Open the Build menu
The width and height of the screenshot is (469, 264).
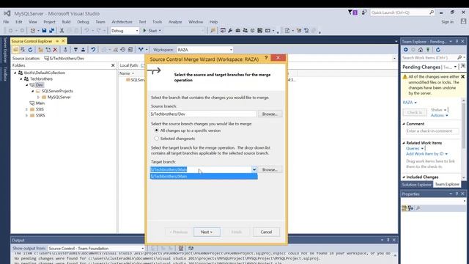pyautogui.click(x=66, y=22)
